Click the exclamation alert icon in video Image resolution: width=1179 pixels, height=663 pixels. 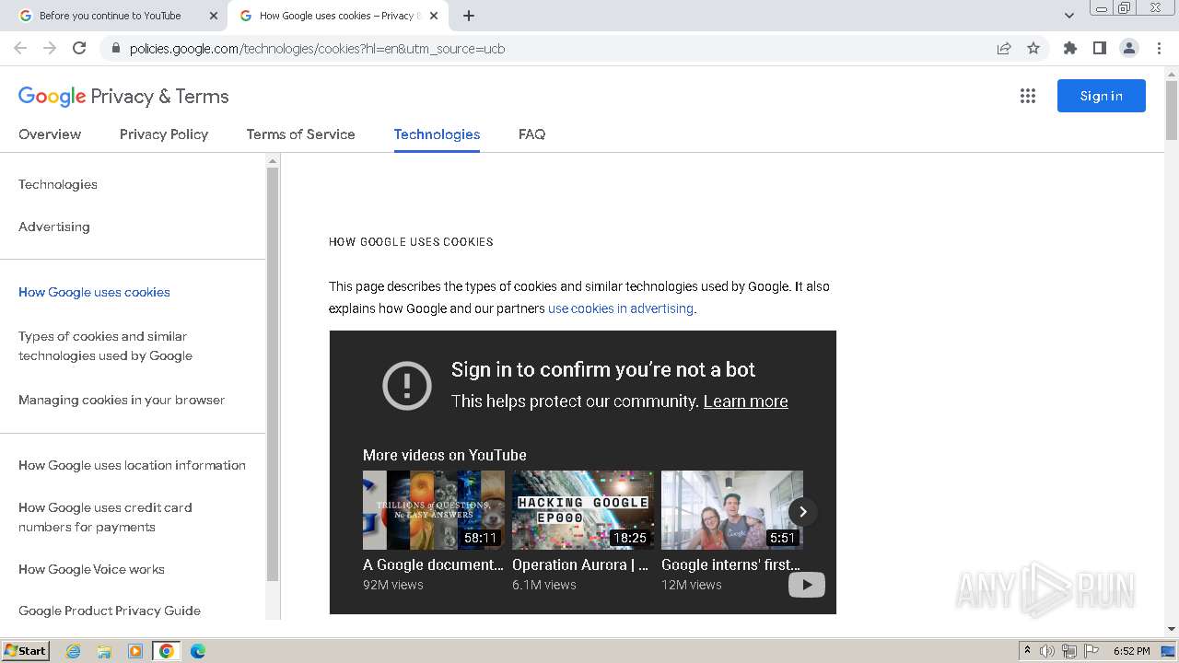[x=406, y=385]
